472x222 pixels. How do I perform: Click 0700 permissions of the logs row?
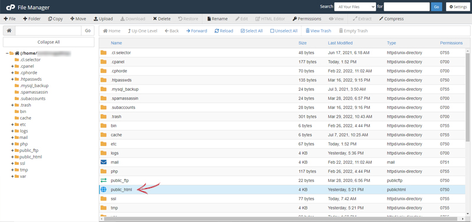444,153
